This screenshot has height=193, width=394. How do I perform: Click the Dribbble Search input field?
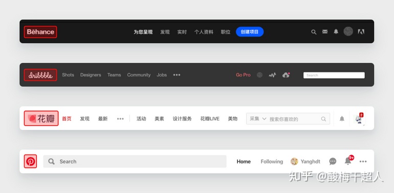tap(334, 75)
